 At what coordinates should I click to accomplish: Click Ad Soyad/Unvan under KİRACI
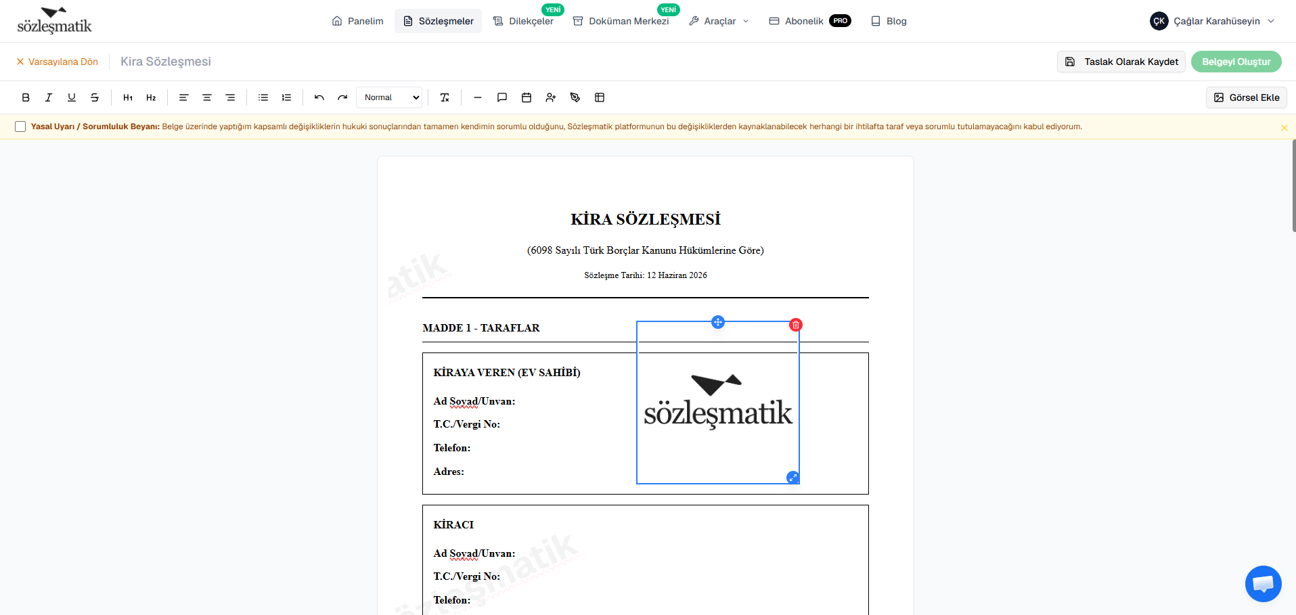tap(474, 553)
